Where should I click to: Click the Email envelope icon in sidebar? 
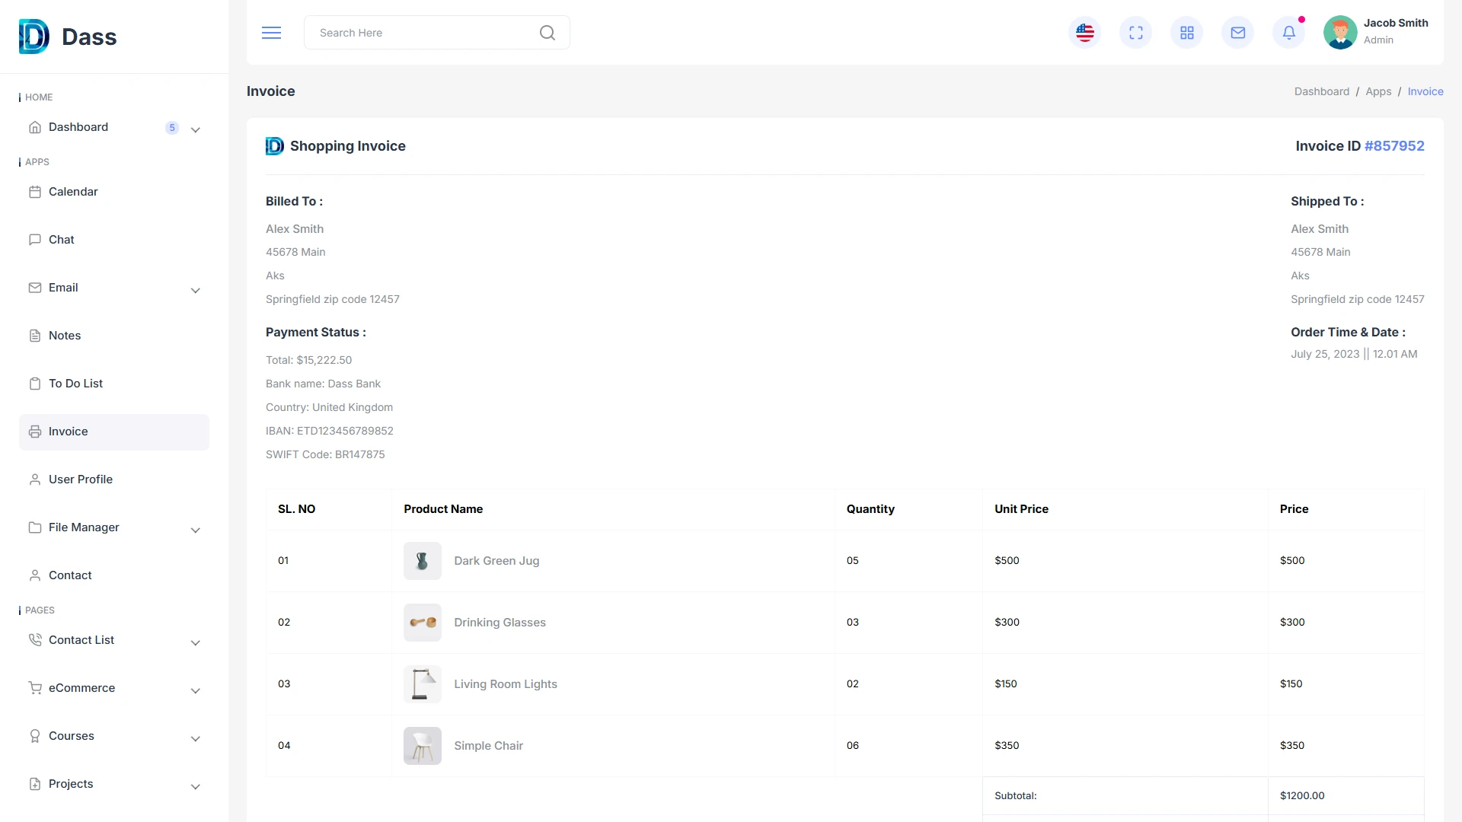click(x=35, y=288)
